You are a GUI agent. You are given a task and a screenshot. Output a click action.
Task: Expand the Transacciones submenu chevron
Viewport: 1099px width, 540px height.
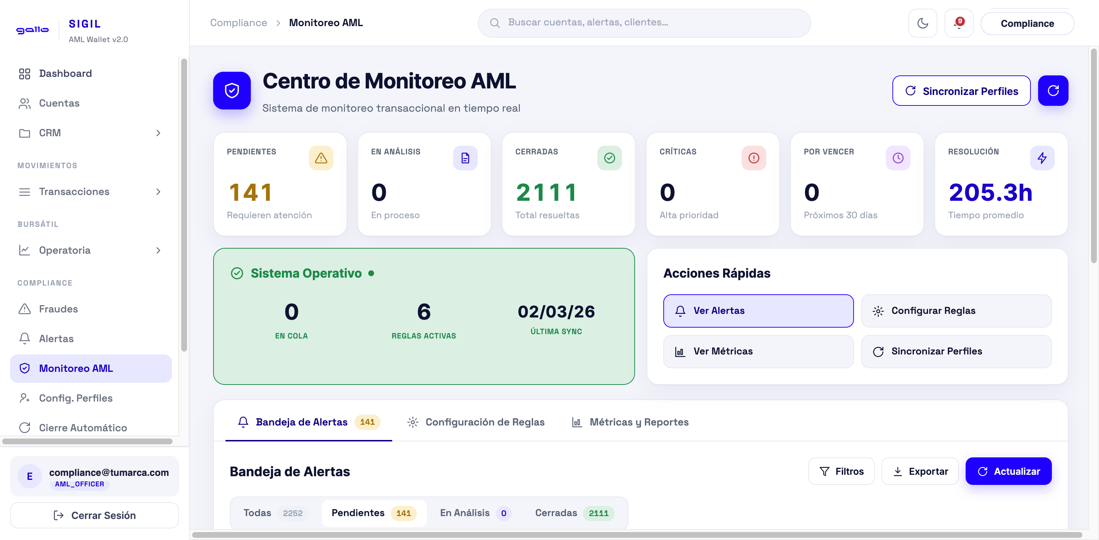(158, 192)
